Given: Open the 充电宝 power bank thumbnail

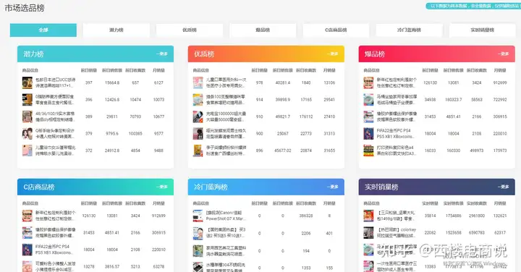Looking at the screenshot, I should [198, 116].
